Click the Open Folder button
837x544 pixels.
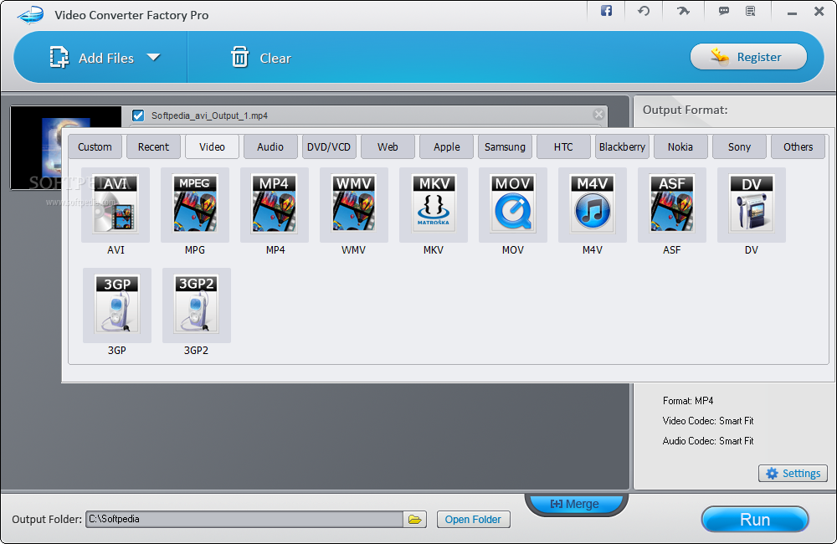coord(474,520)
